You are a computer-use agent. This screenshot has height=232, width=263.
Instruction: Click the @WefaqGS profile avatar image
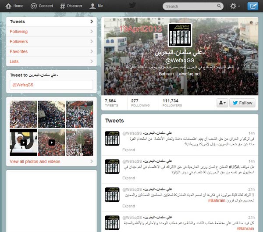[x=180, y=35]
